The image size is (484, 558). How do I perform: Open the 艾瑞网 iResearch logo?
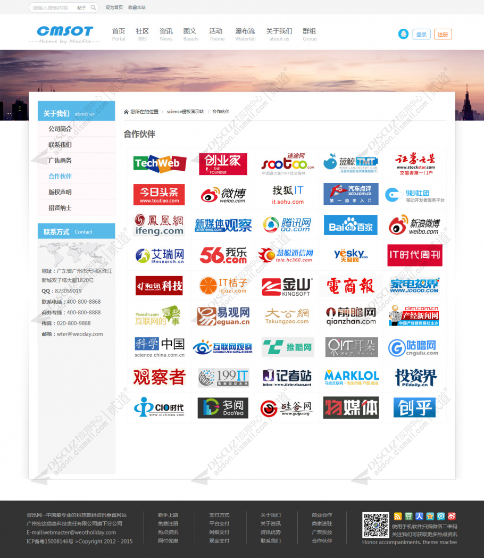click(x=160, y=255)
